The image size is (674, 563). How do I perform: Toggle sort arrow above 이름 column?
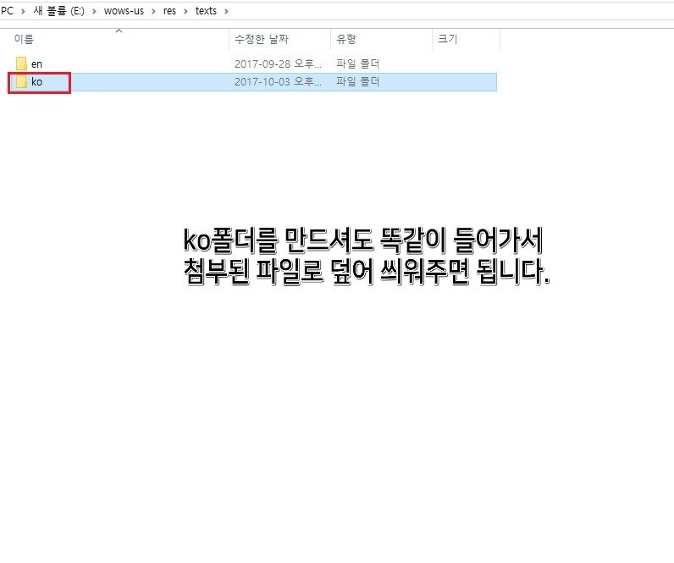119,31
